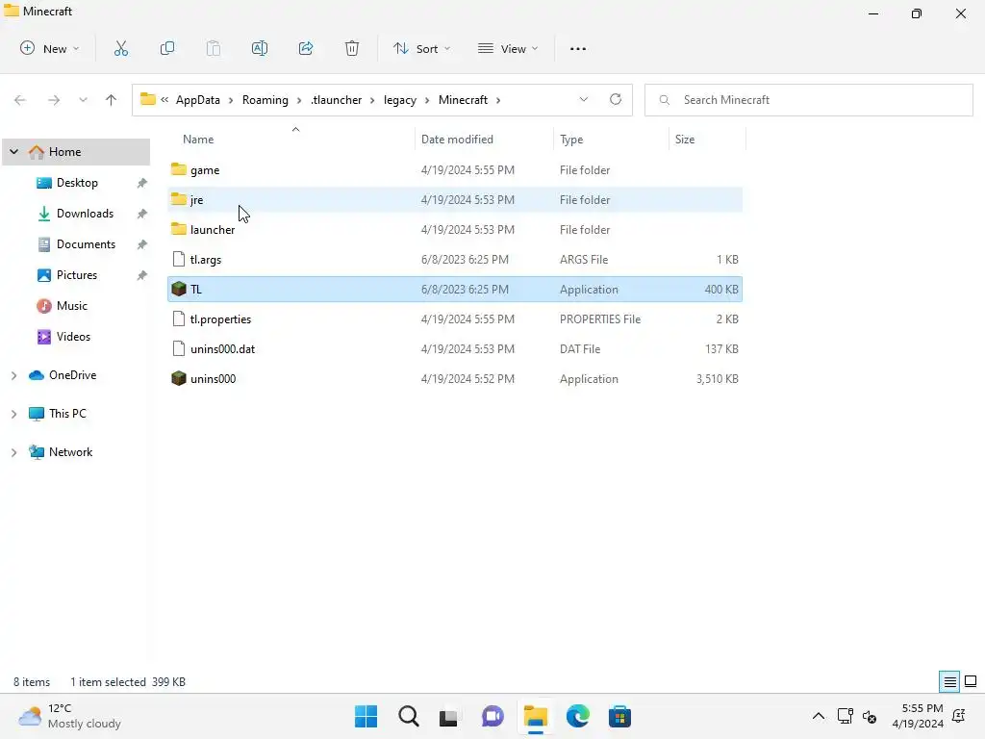Viewport: 985px width, 739px height.
Task: Open the See more three-dots menu
Action: [578, 48]
